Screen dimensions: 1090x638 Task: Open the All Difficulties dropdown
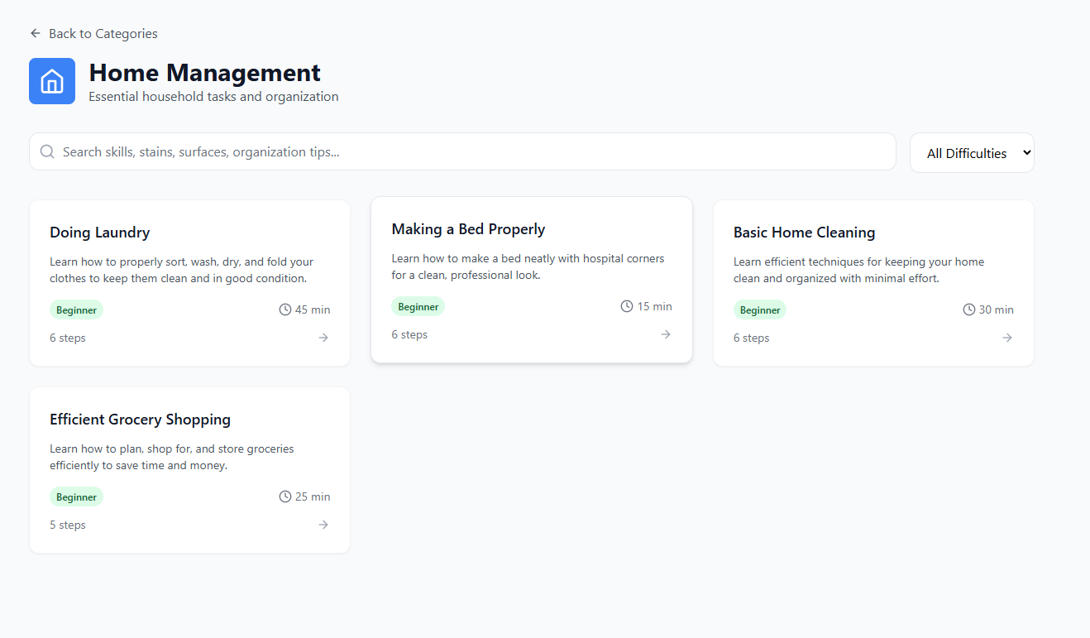[x=972, y=153]
